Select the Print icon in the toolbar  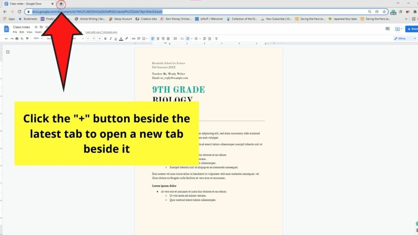[x=17, y=38]
